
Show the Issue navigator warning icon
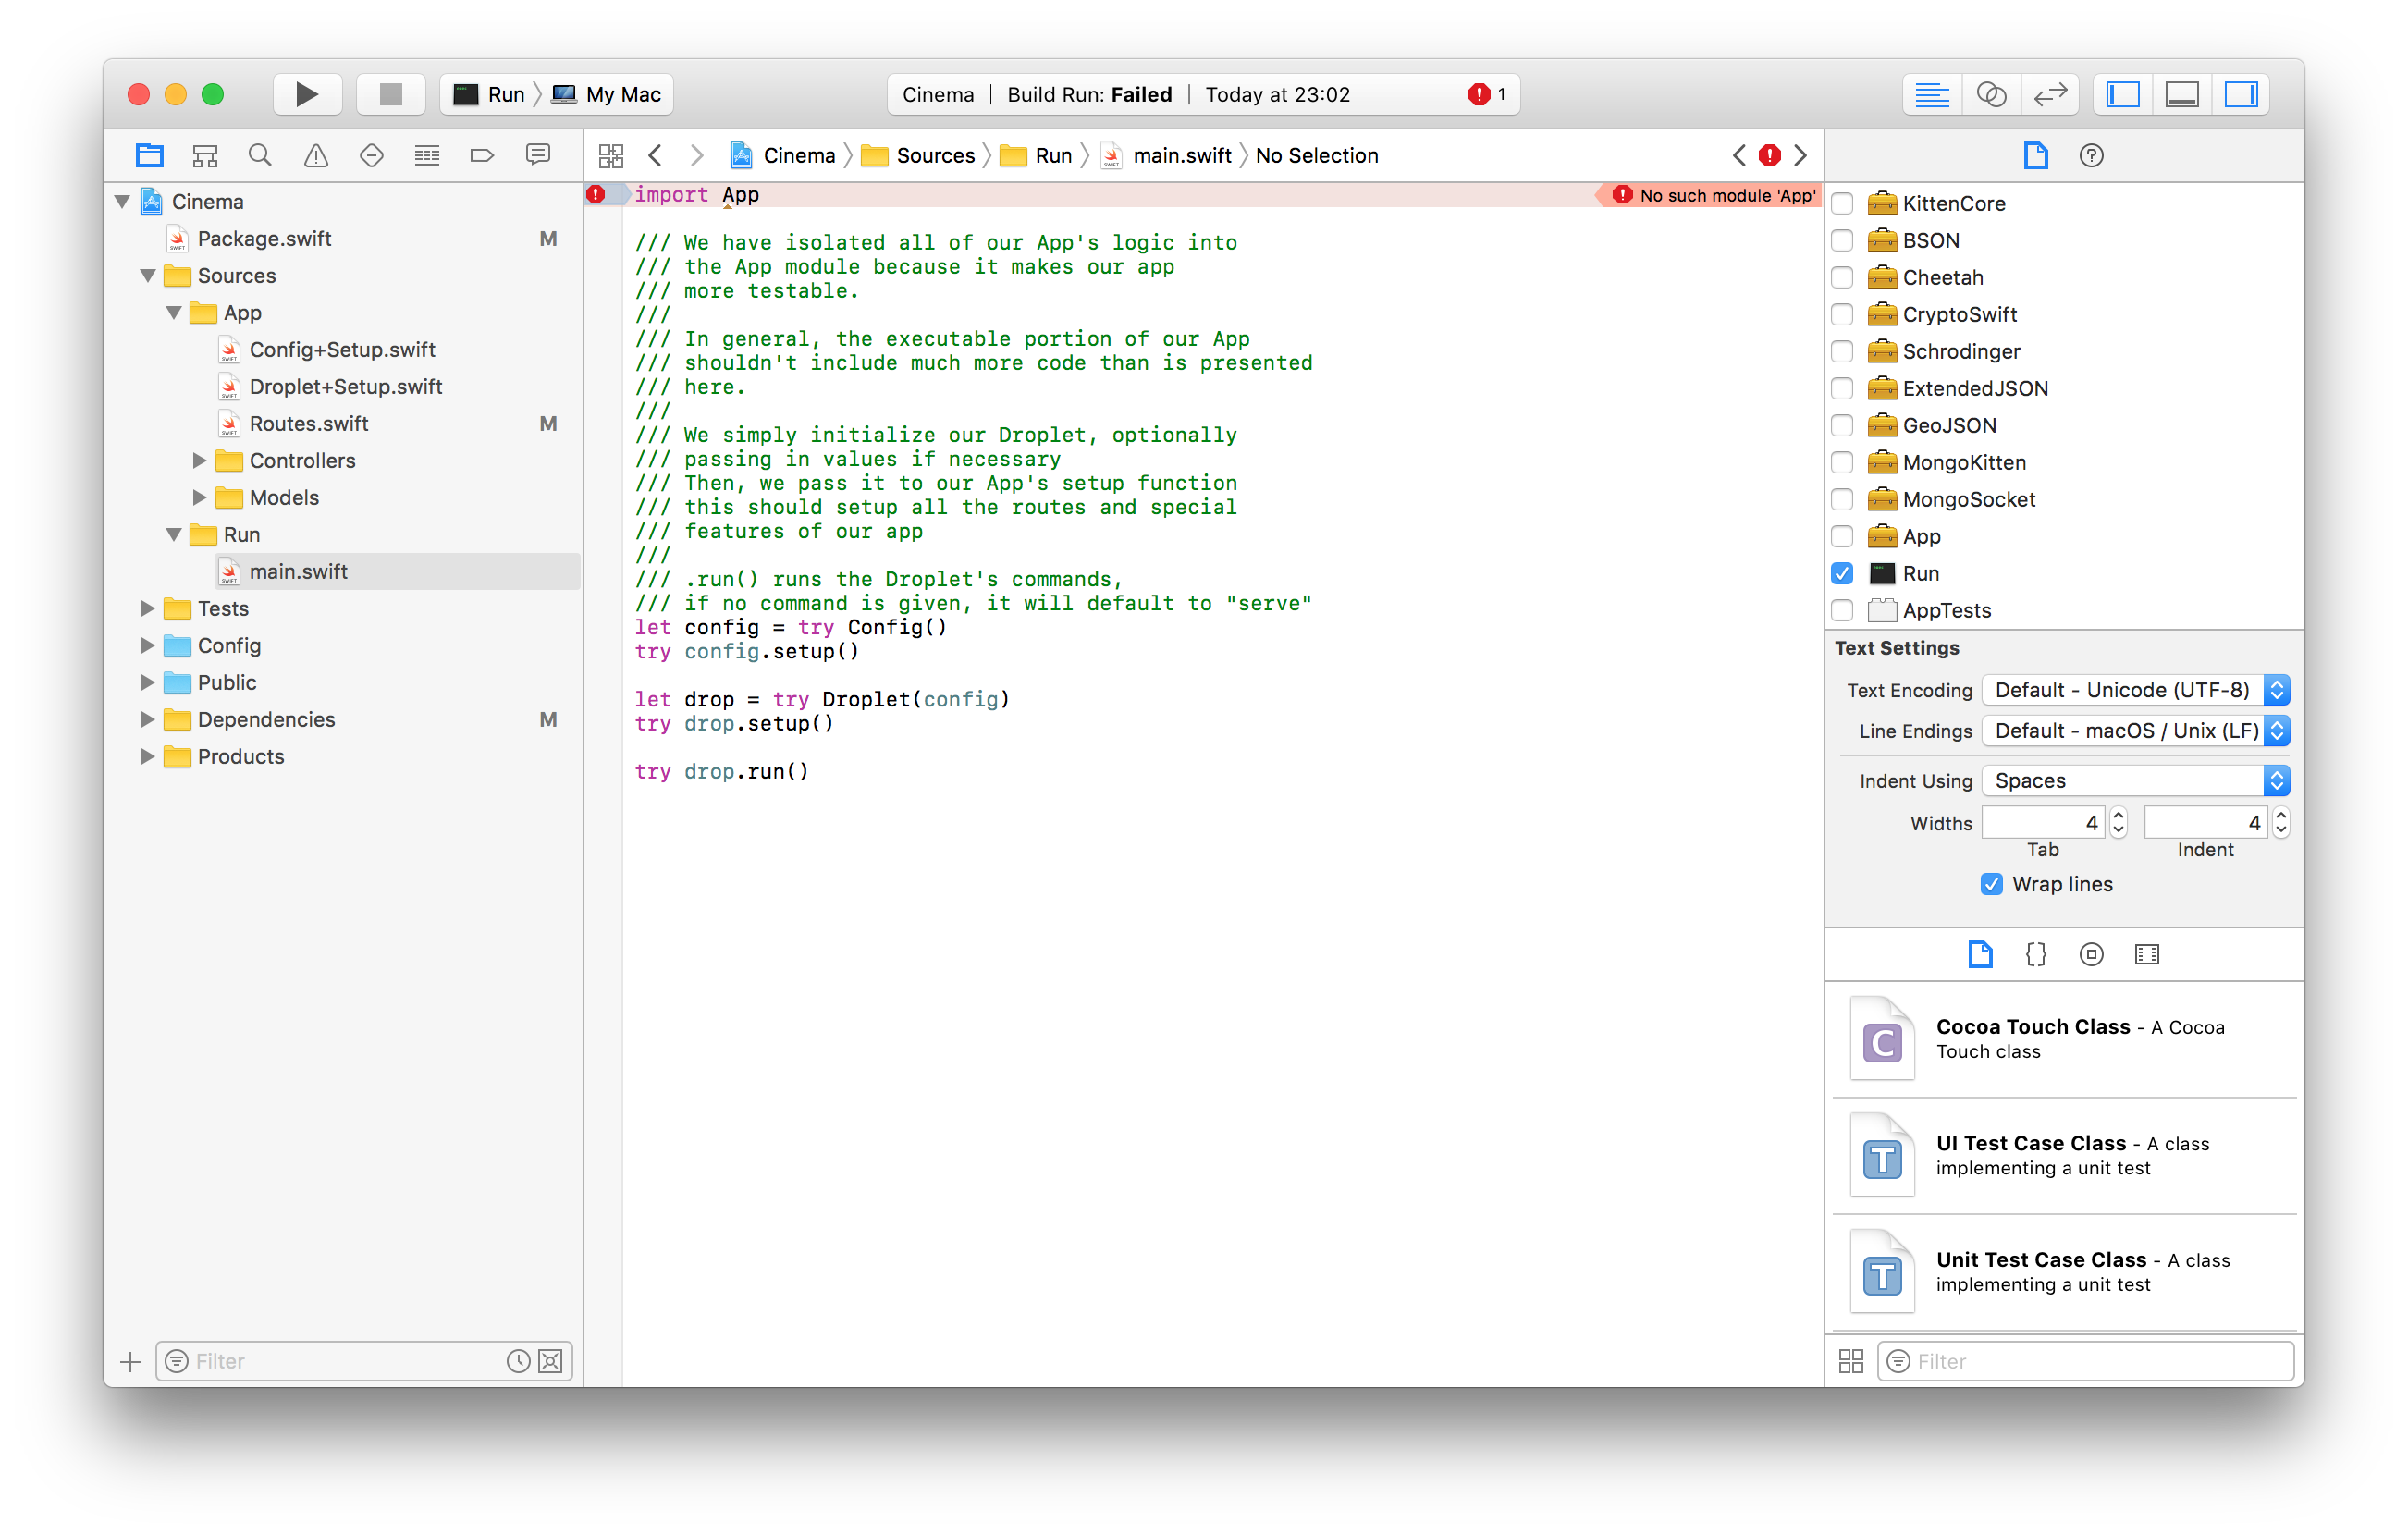[x=316, y=155]
